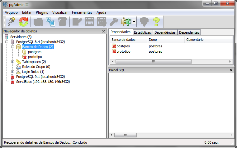Expand the Login Roles node

pos(12,72)
